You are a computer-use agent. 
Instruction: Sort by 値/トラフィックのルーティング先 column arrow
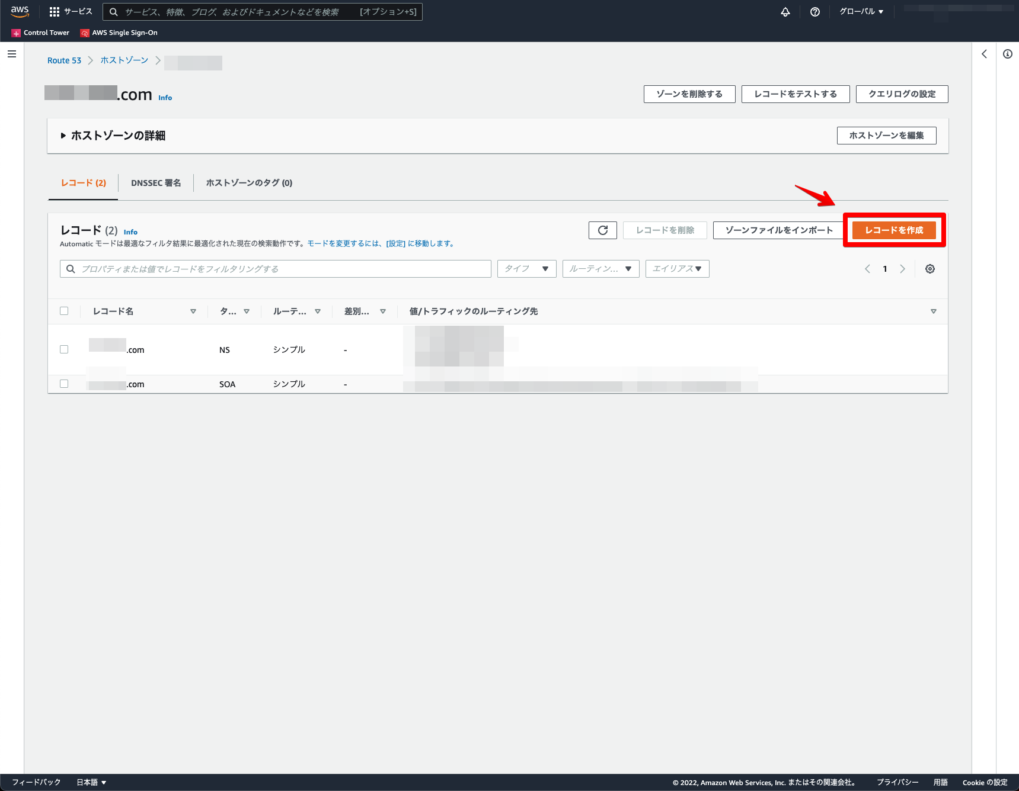(x=934, y=311)
